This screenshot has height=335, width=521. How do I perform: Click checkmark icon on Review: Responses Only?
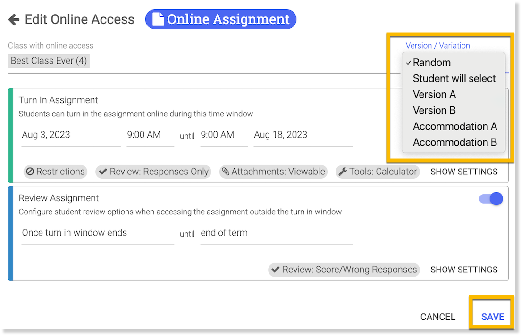click(x=103, y=172)
